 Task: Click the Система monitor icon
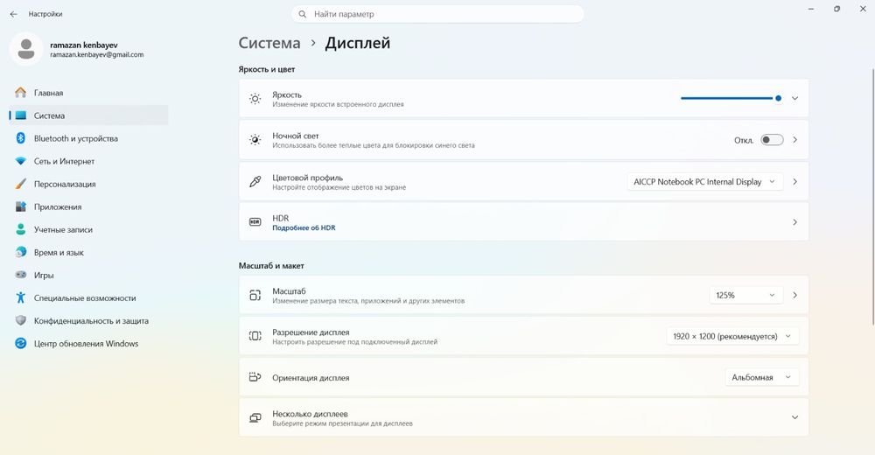click(21, 115)
